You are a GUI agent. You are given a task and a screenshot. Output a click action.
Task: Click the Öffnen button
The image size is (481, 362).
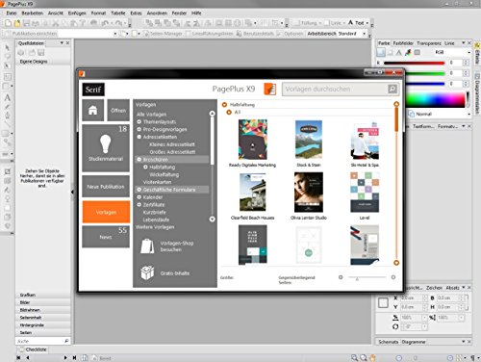point(118,110)
